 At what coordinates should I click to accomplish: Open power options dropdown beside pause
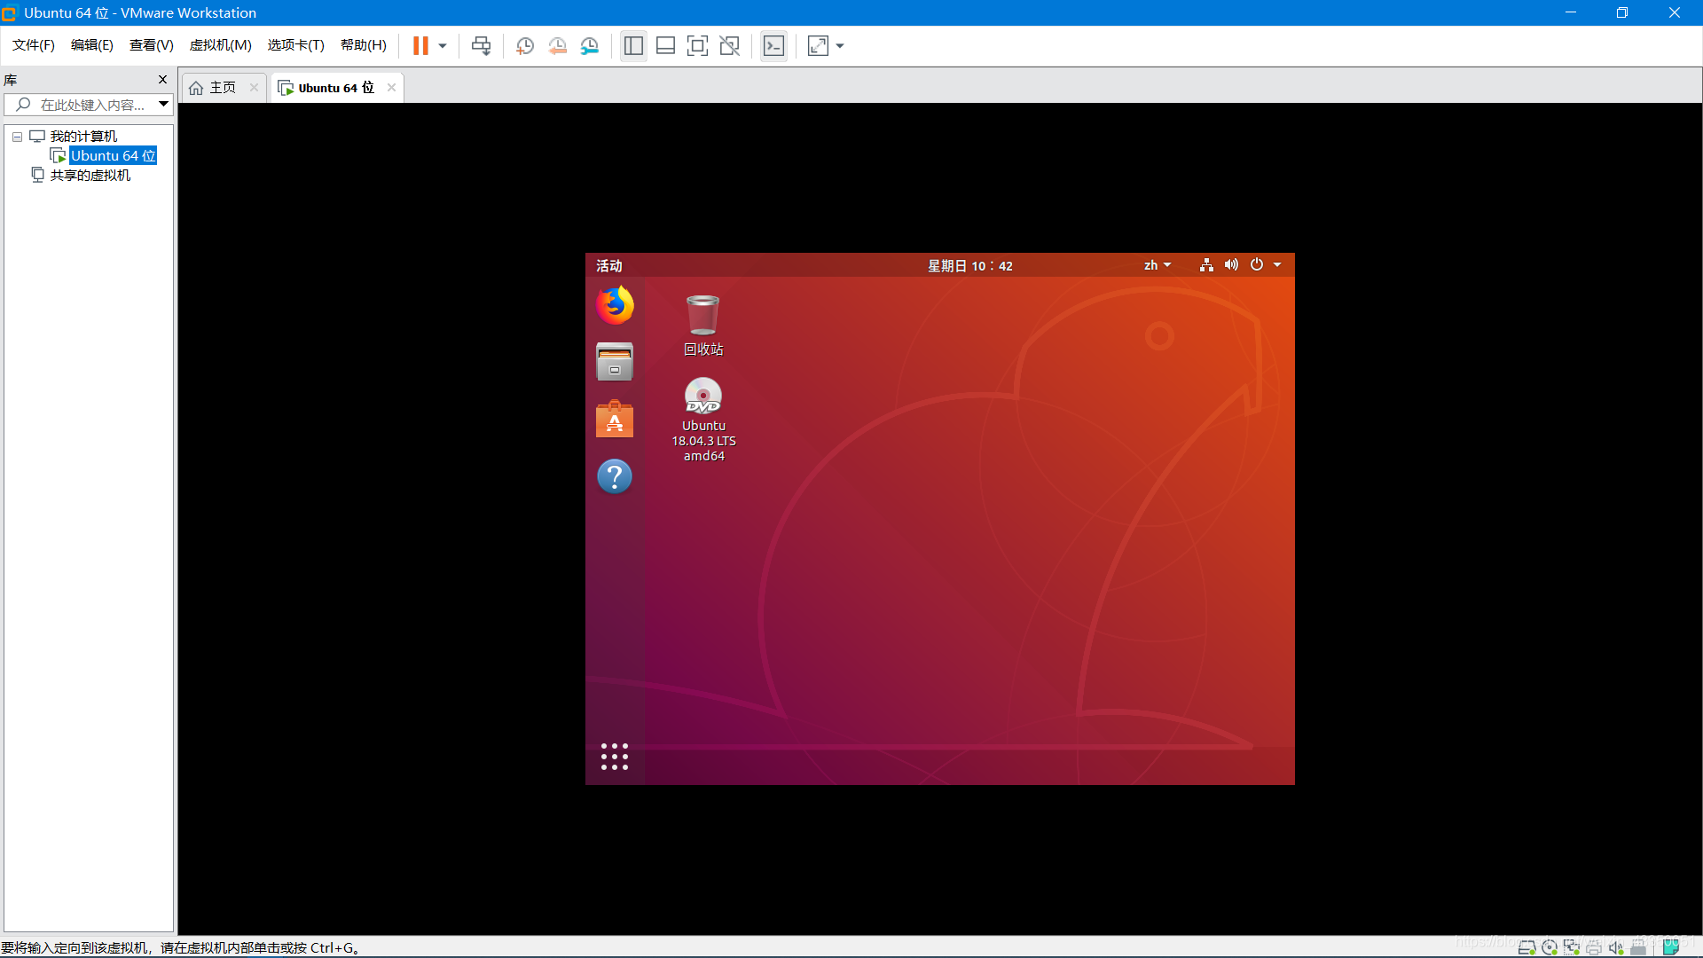(443, 46)
